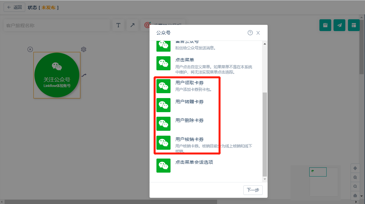Open the conversion goal target icon
Image resolution: width=365 pixels, height=204 pixels.
pos(147,25)
